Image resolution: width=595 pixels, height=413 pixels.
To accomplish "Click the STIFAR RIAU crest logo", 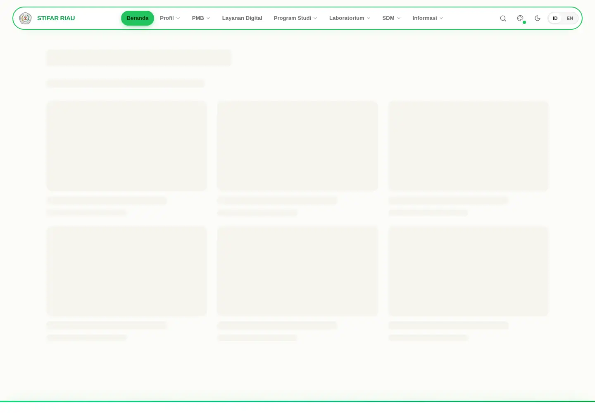I will pyautogui.click(x=25, y=18).
